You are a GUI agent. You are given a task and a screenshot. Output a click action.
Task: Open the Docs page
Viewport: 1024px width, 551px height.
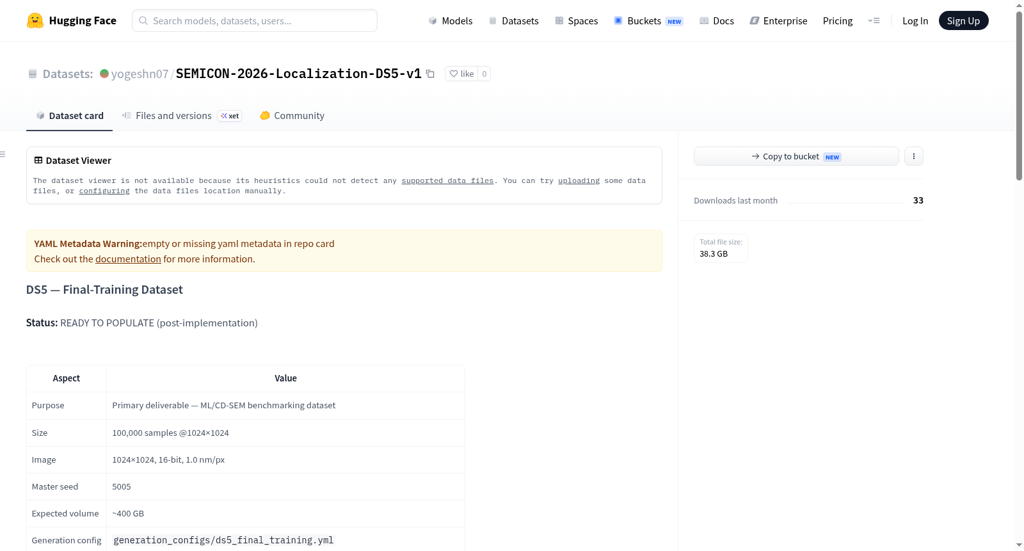click(717, 20)
